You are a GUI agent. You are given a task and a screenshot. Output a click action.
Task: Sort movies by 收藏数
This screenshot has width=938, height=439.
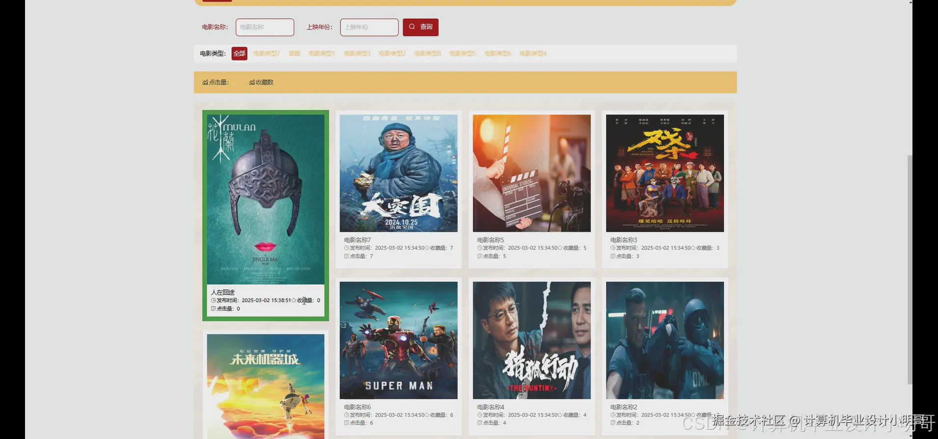click(261, 82)
